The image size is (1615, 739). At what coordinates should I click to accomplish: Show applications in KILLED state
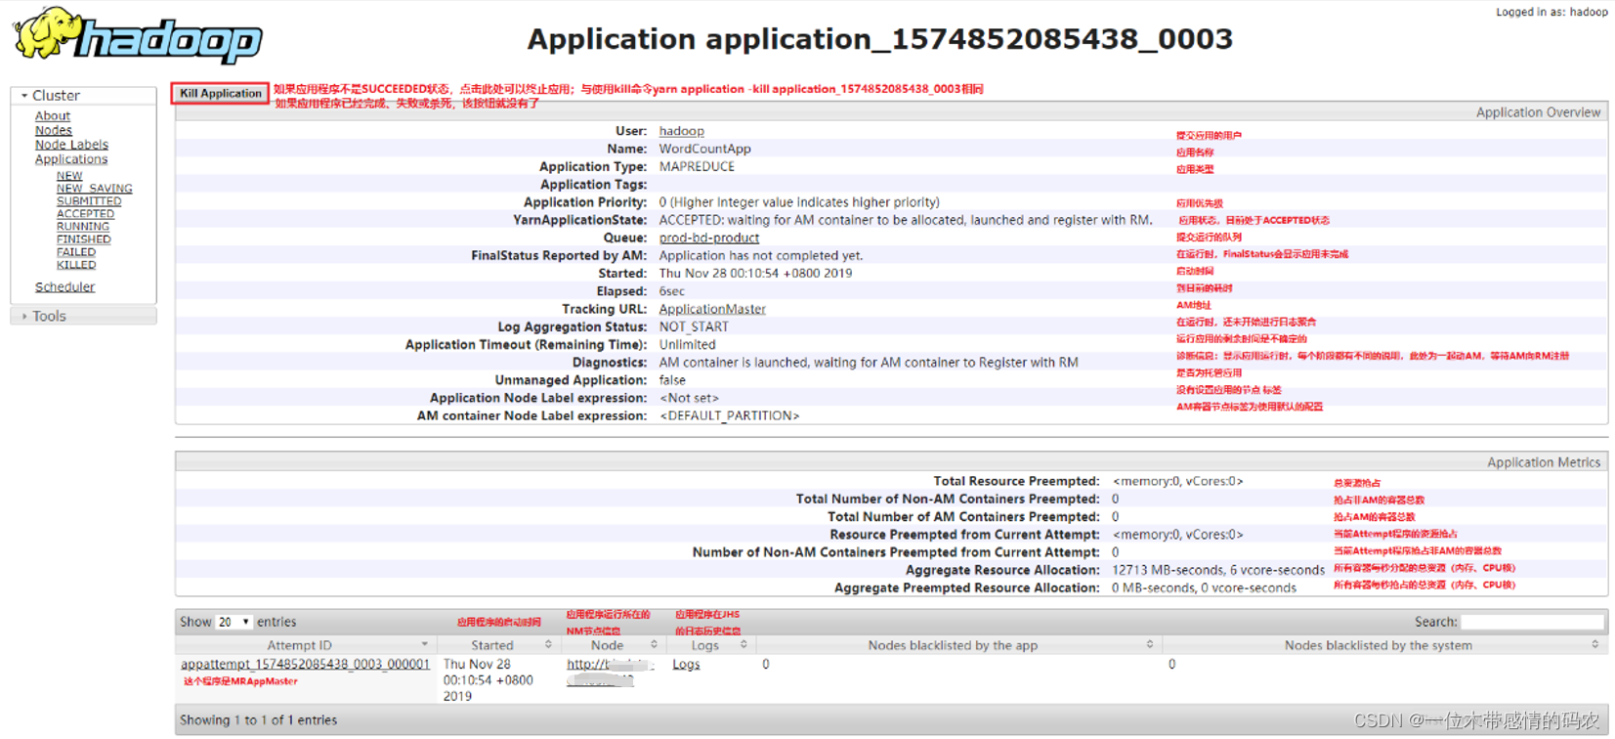tap(76, 265)
